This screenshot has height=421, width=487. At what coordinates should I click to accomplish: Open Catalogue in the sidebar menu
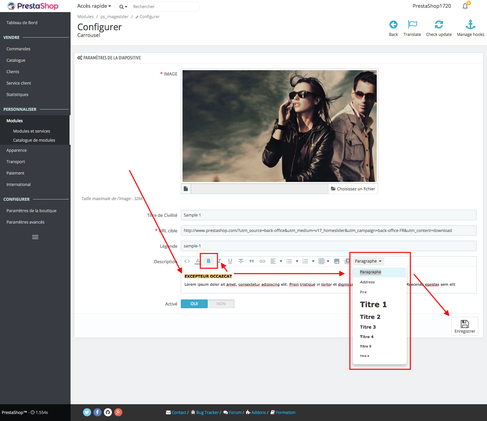pyautogui.click(x=16, y=60)
